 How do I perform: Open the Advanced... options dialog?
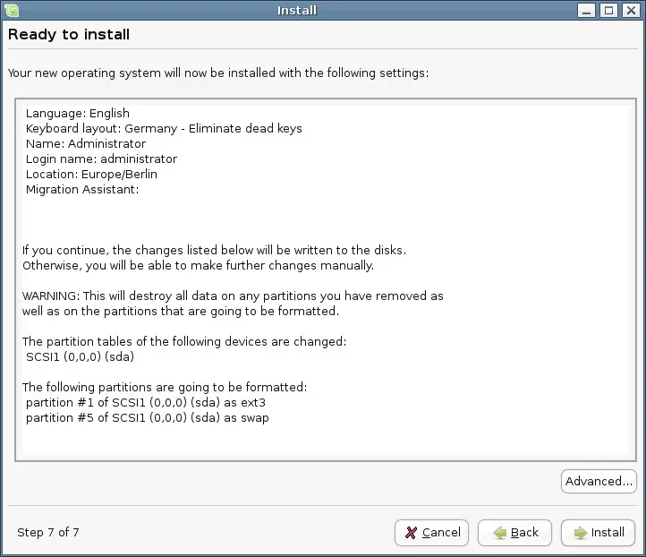pos(599,481)
